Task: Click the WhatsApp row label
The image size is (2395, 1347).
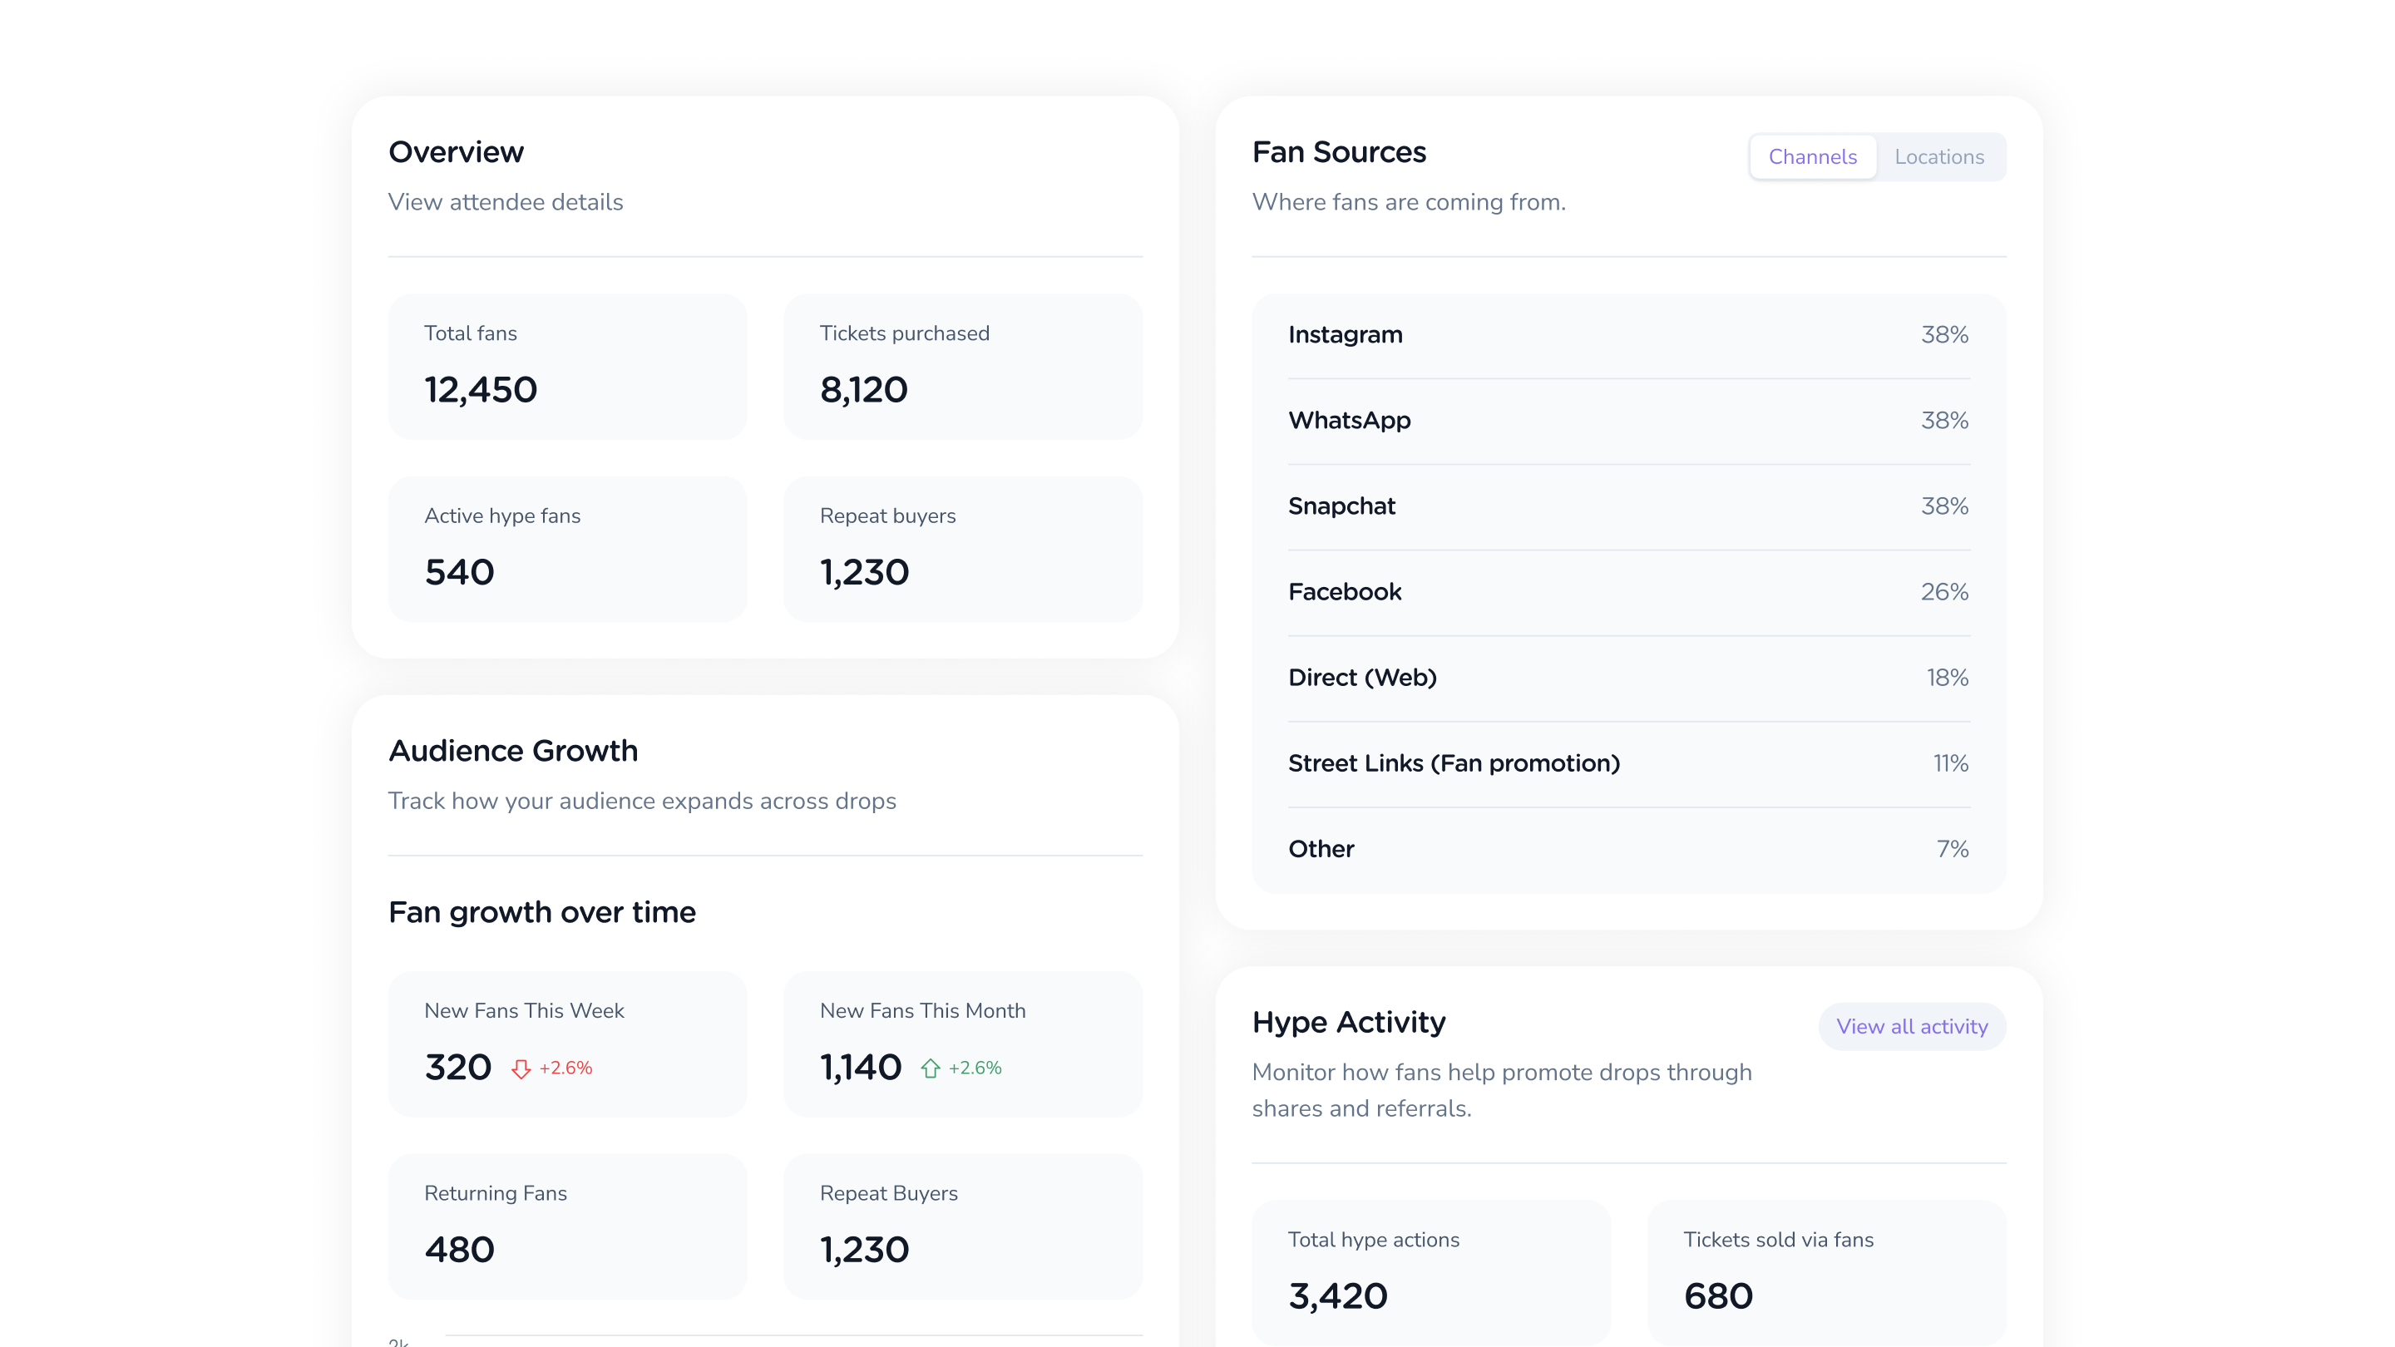Action: pos(1349,420)
